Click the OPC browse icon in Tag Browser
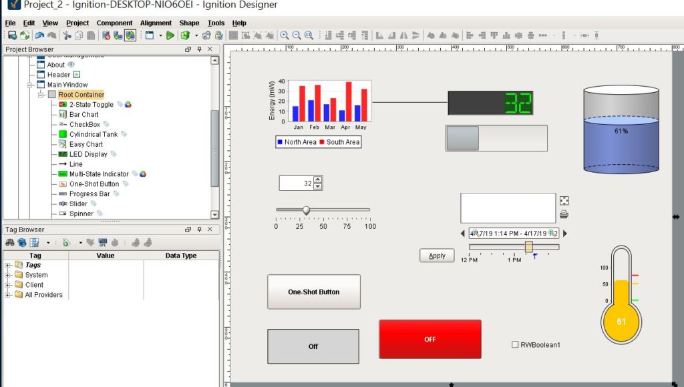 pos(102,242)
